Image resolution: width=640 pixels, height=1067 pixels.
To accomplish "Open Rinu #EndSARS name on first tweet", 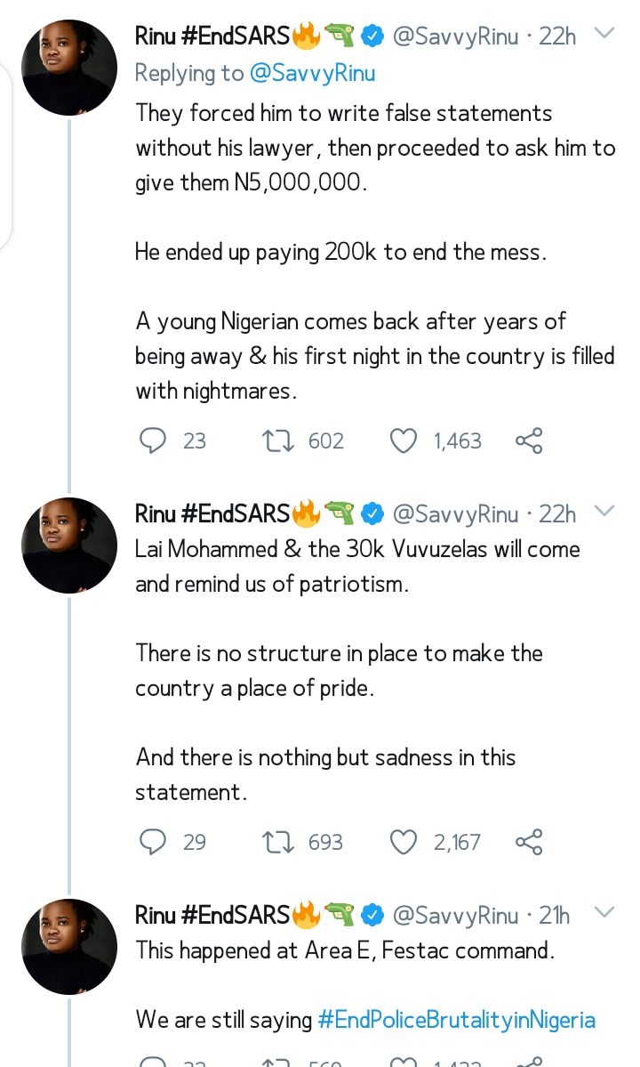I will click(x=212, y=36).
